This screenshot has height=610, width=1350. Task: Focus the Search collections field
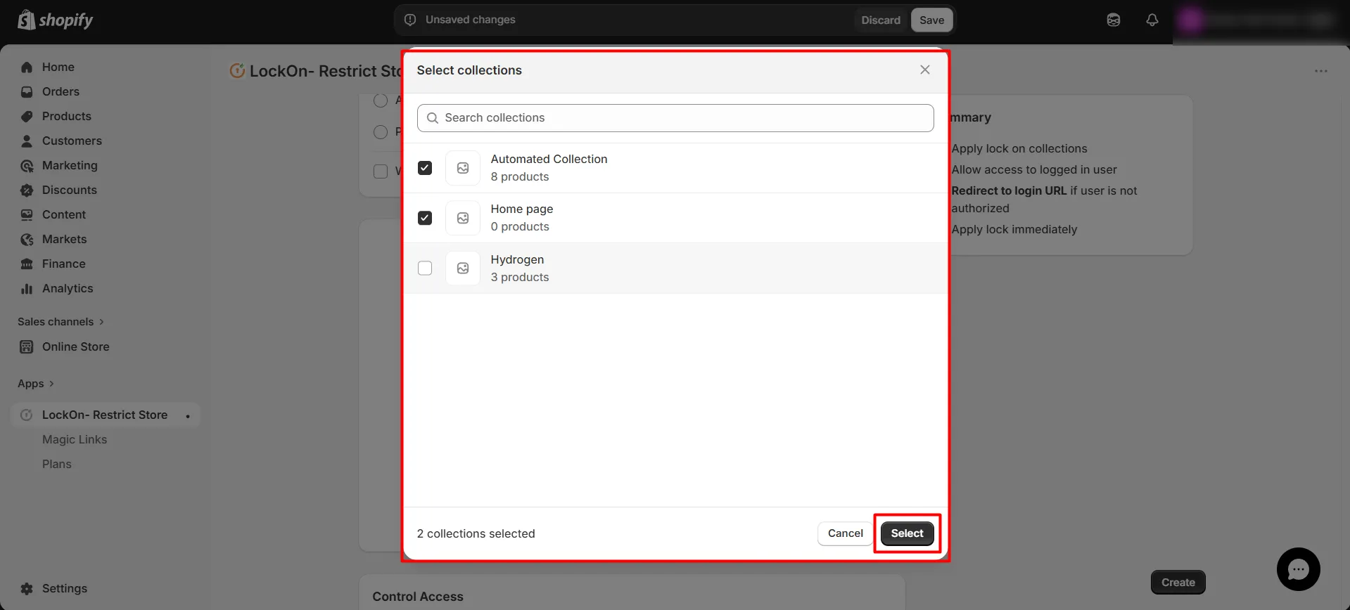(675, 118)
